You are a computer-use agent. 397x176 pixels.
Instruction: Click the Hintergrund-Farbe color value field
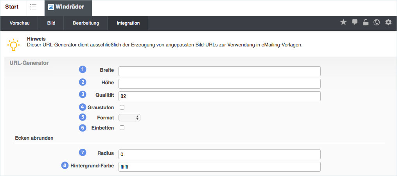click(x=219, y=167)
